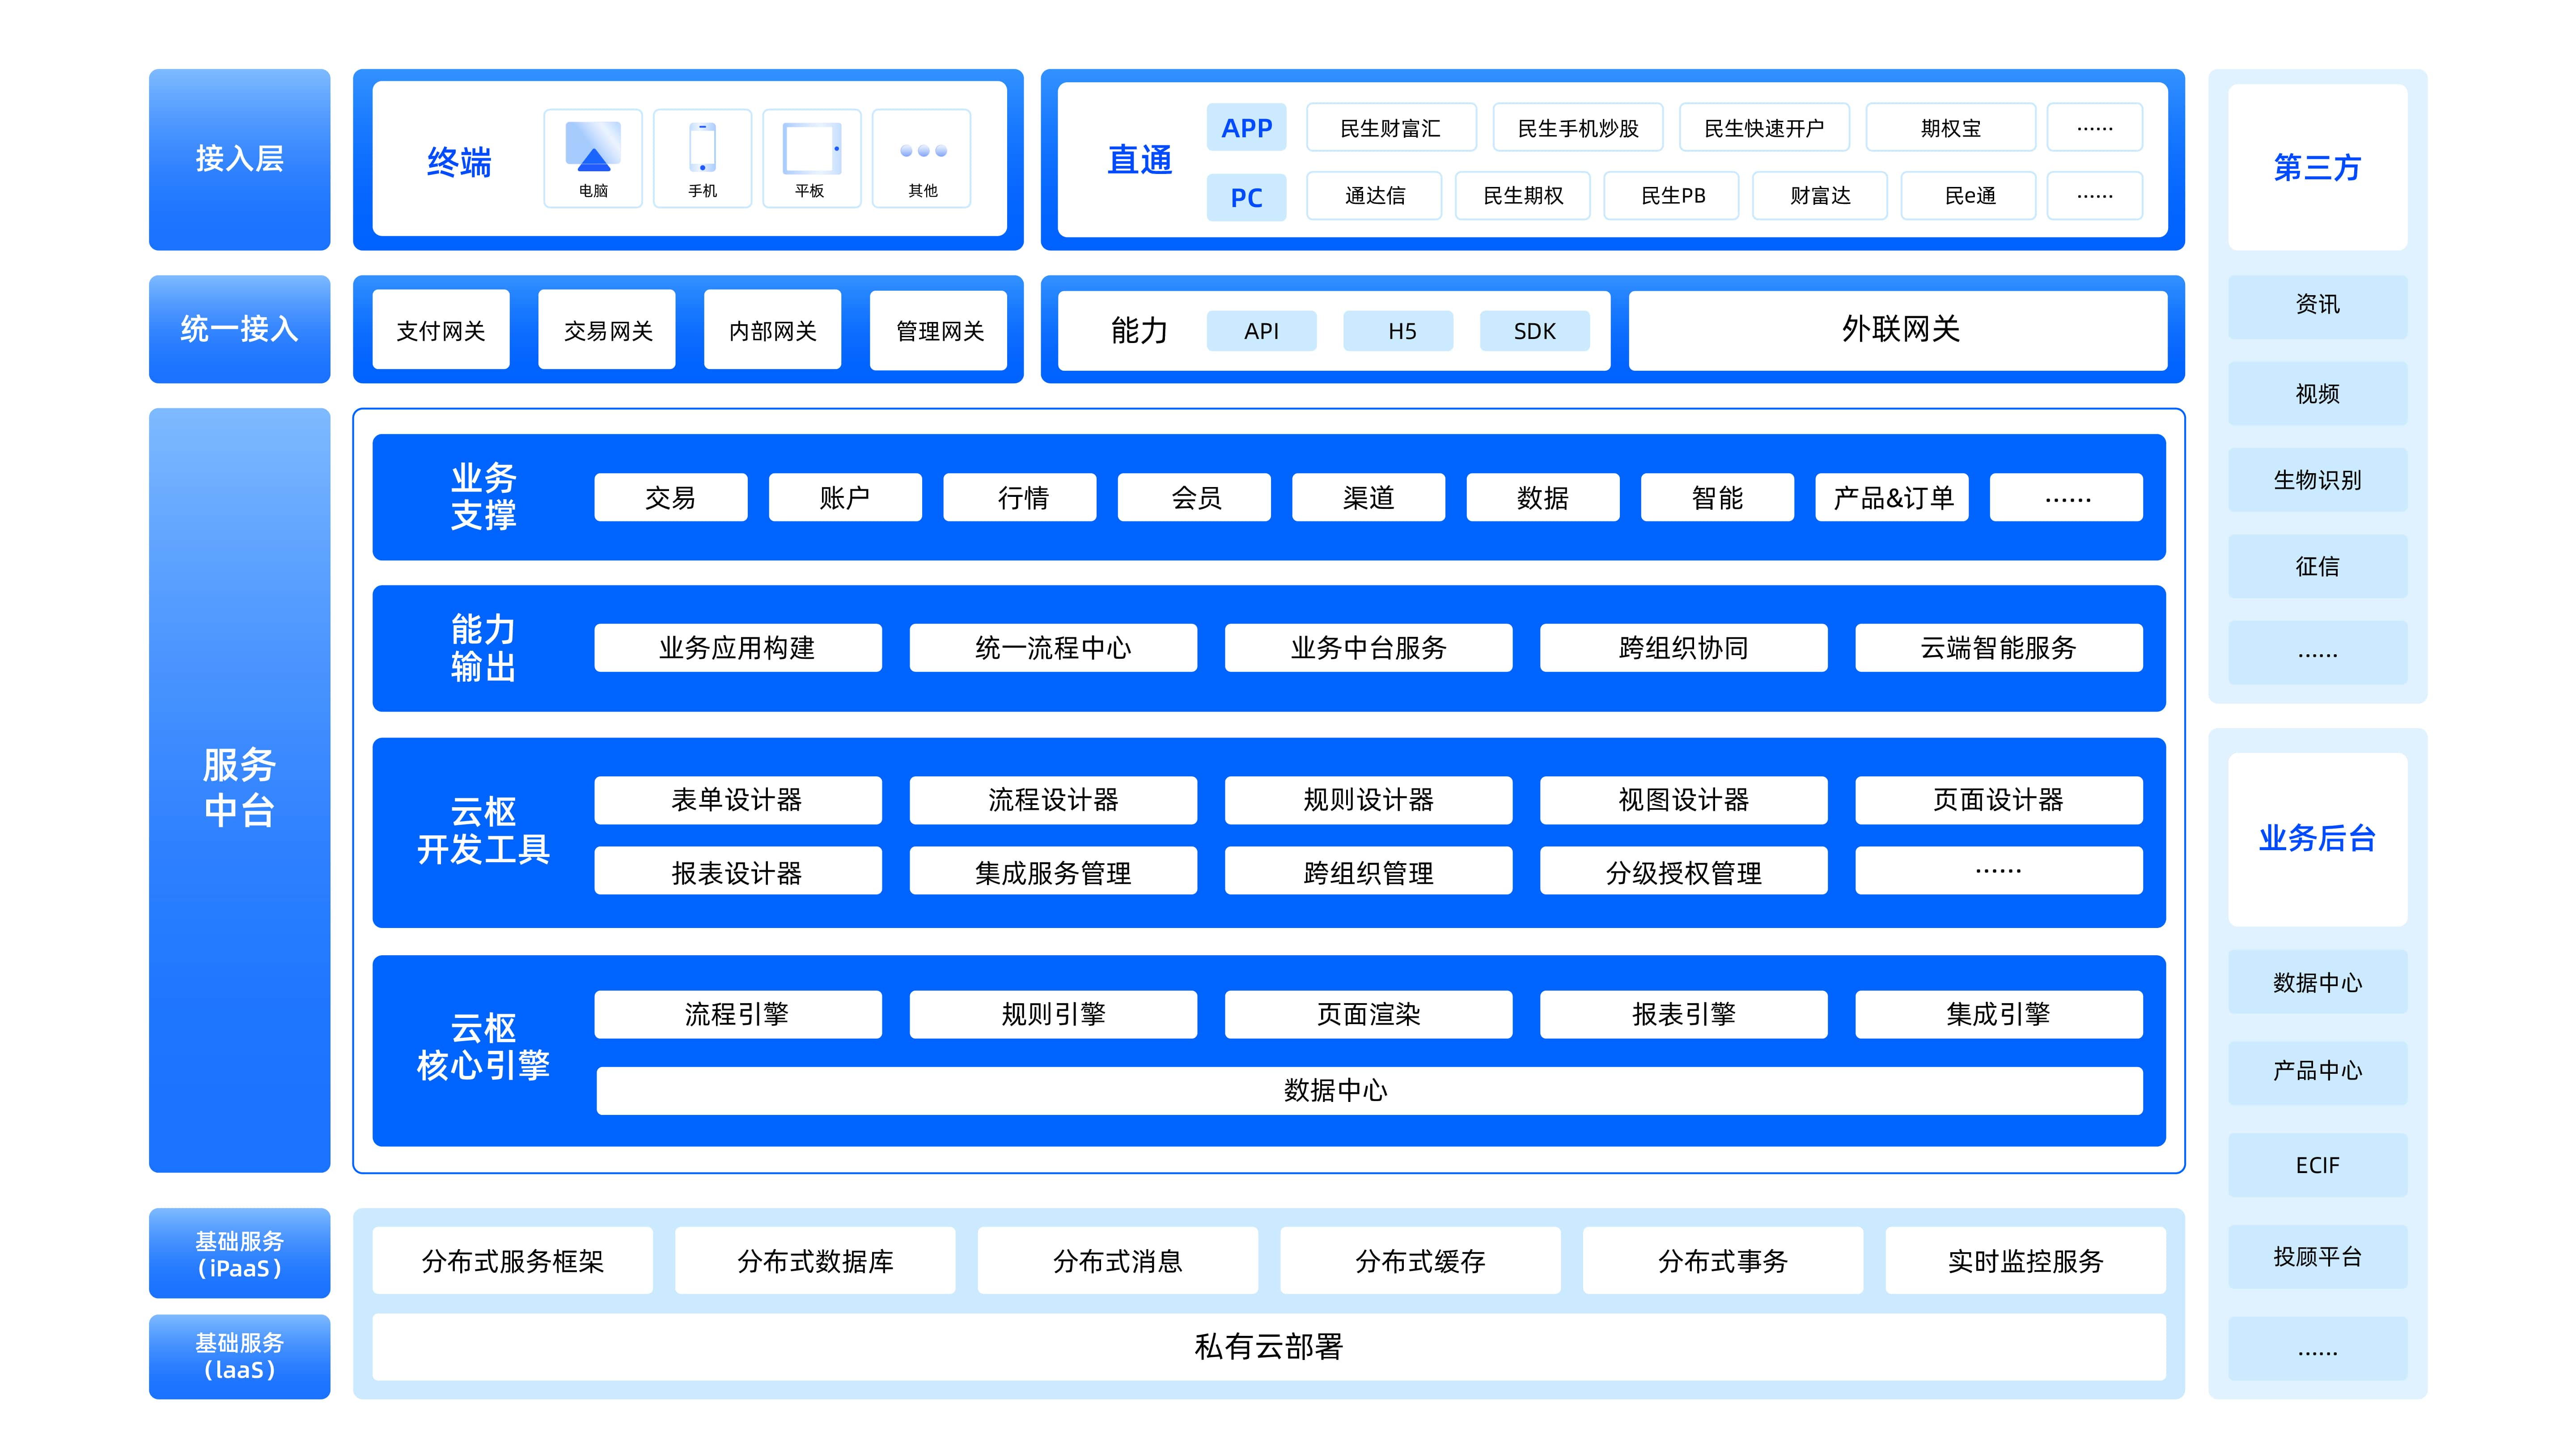Click 规则引擎 engine box
The image size is (2576, 1449).
(1053, 1015)
